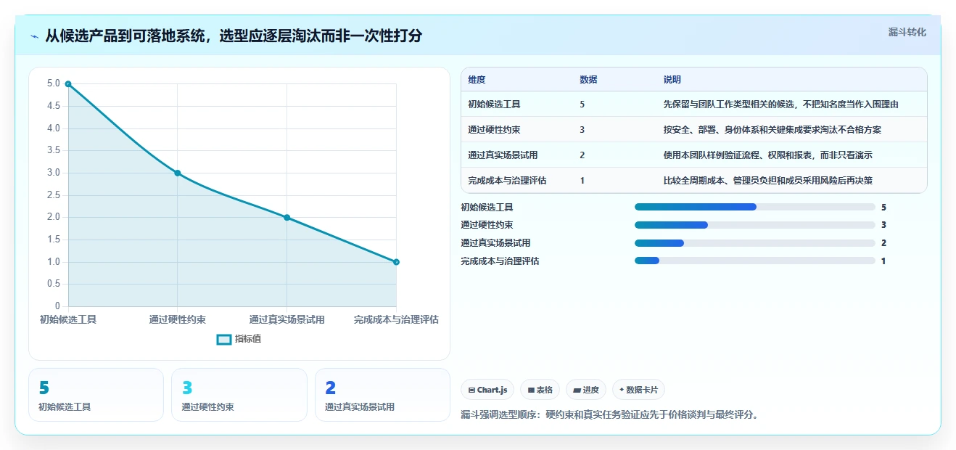Click the progress bar for 完成成本与治理评估
The width and height of the screenshot is (956, 450).
[755, 261]
